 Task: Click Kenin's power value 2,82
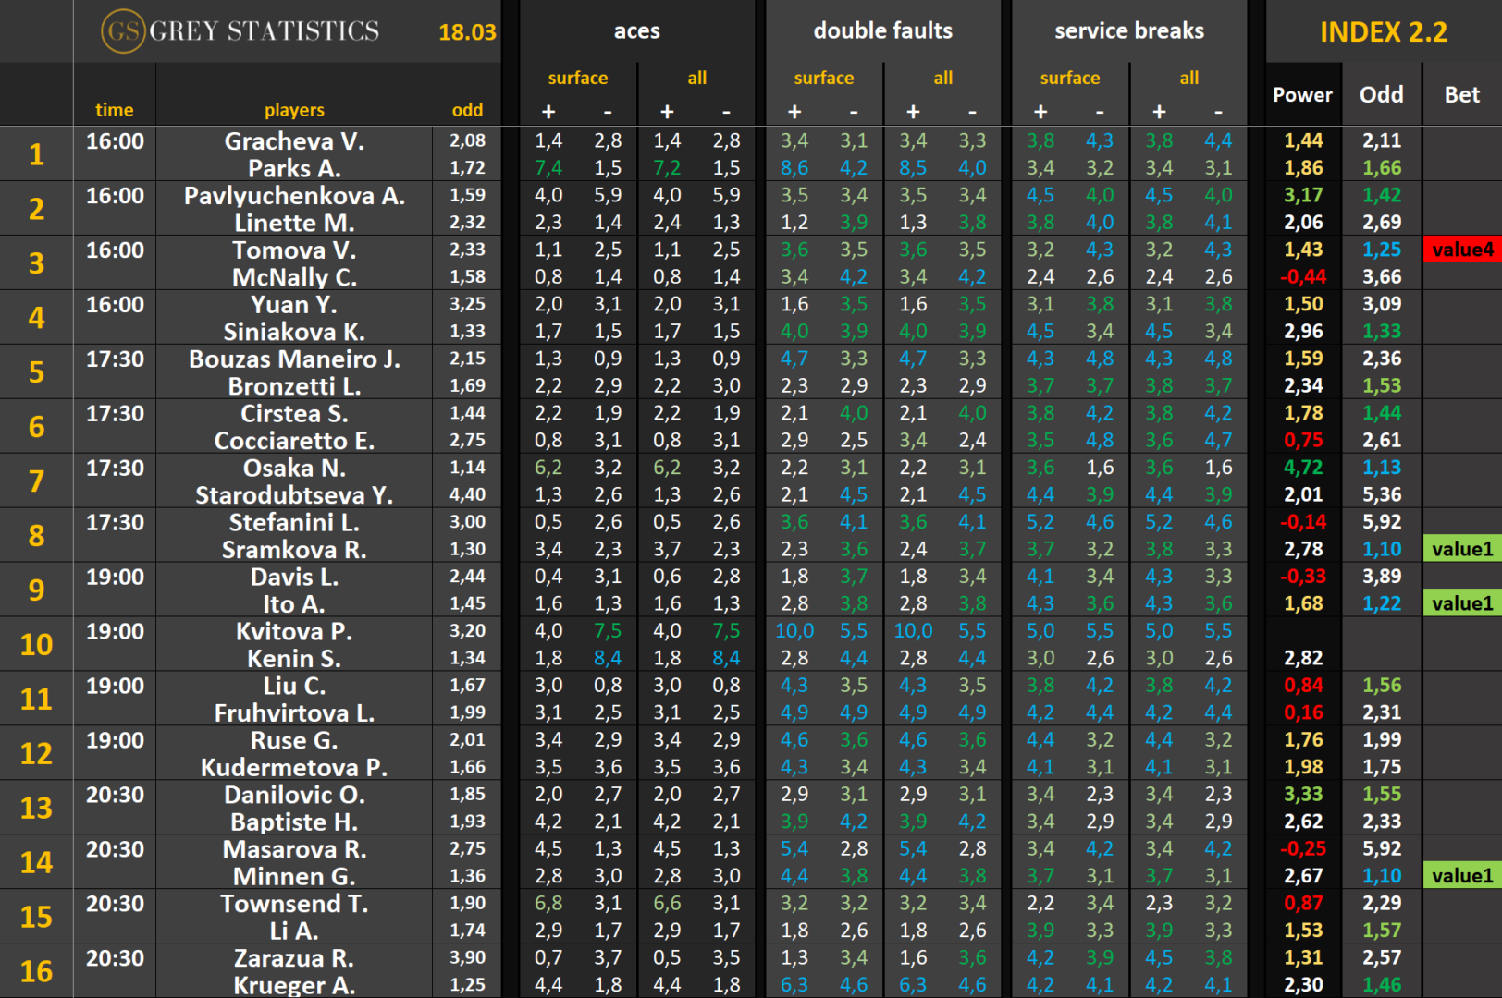pos(1303,659)
